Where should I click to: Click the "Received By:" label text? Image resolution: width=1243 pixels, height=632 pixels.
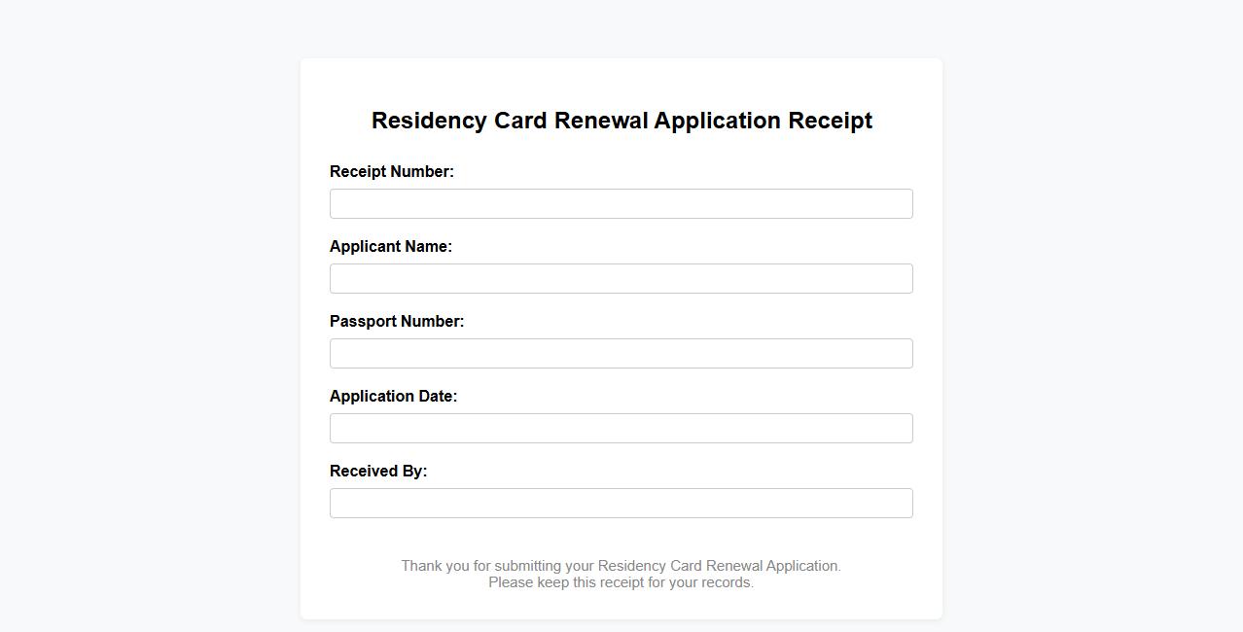coord(377,472)
